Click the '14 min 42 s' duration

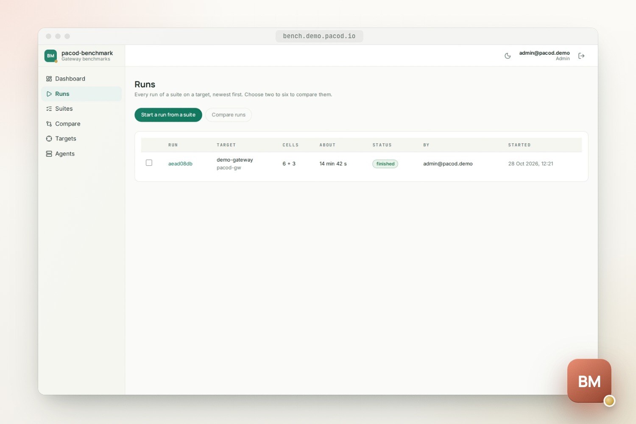point(333,164)
